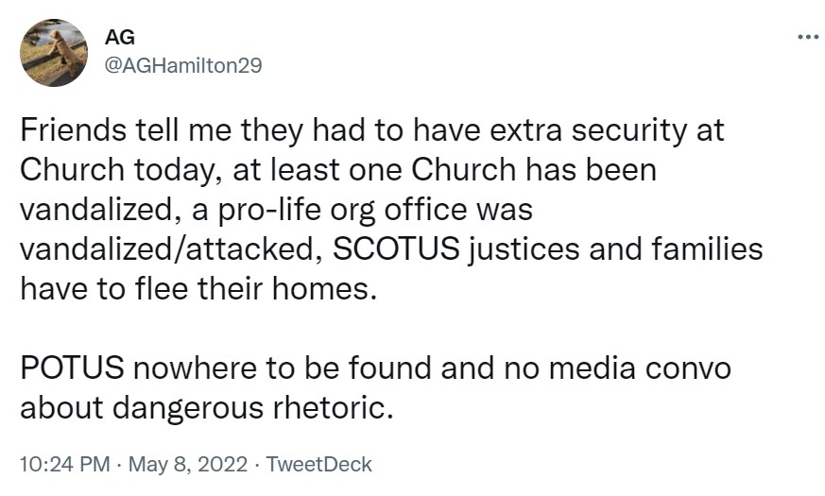Click AG's profile avatar photo

coord(55,53)
